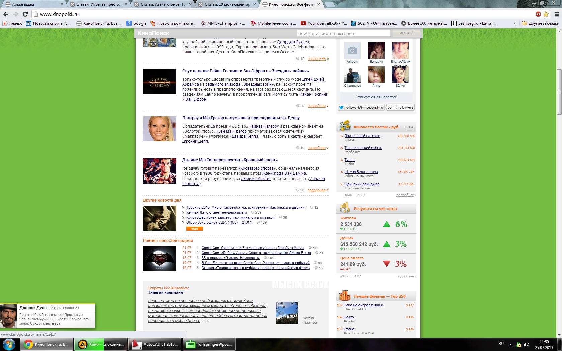Open the Bloodsport news thumbnail
Viewport: 562px width, 351px height.
point(160,171)
